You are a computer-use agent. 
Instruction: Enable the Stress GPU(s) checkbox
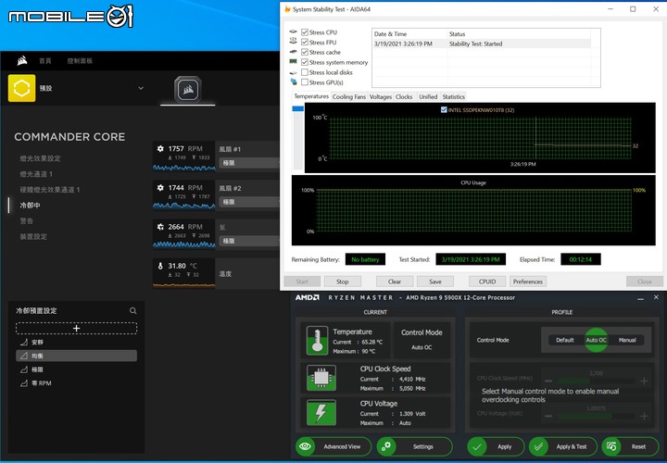pyautogui.click(x=305, y=82)
